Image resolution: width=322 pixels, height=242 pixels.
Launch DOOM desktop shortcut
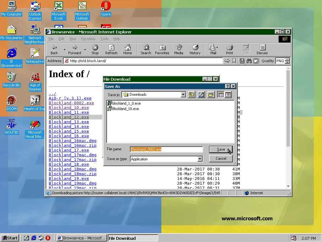[x=11, y=103]
